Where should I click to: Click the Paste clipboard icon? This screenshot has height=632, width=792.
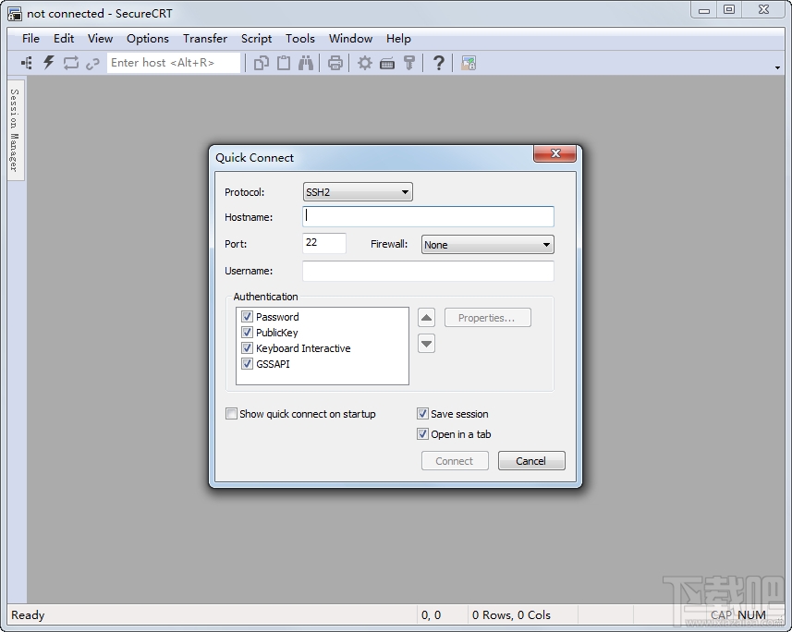pyautogui.click(x=284, y=63)
